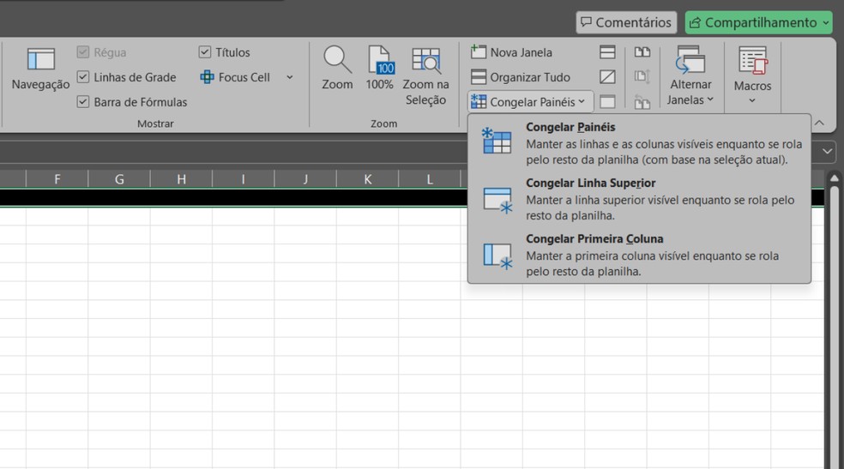The height and width of the screenshot is (469, 844).
Task: Click the Dividir (split) window icon
Action: 607,52
